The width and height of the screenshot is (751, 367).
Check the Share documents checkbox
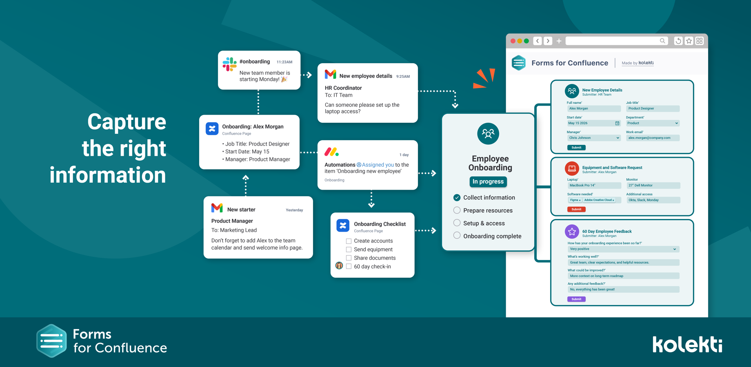(349, 258)
